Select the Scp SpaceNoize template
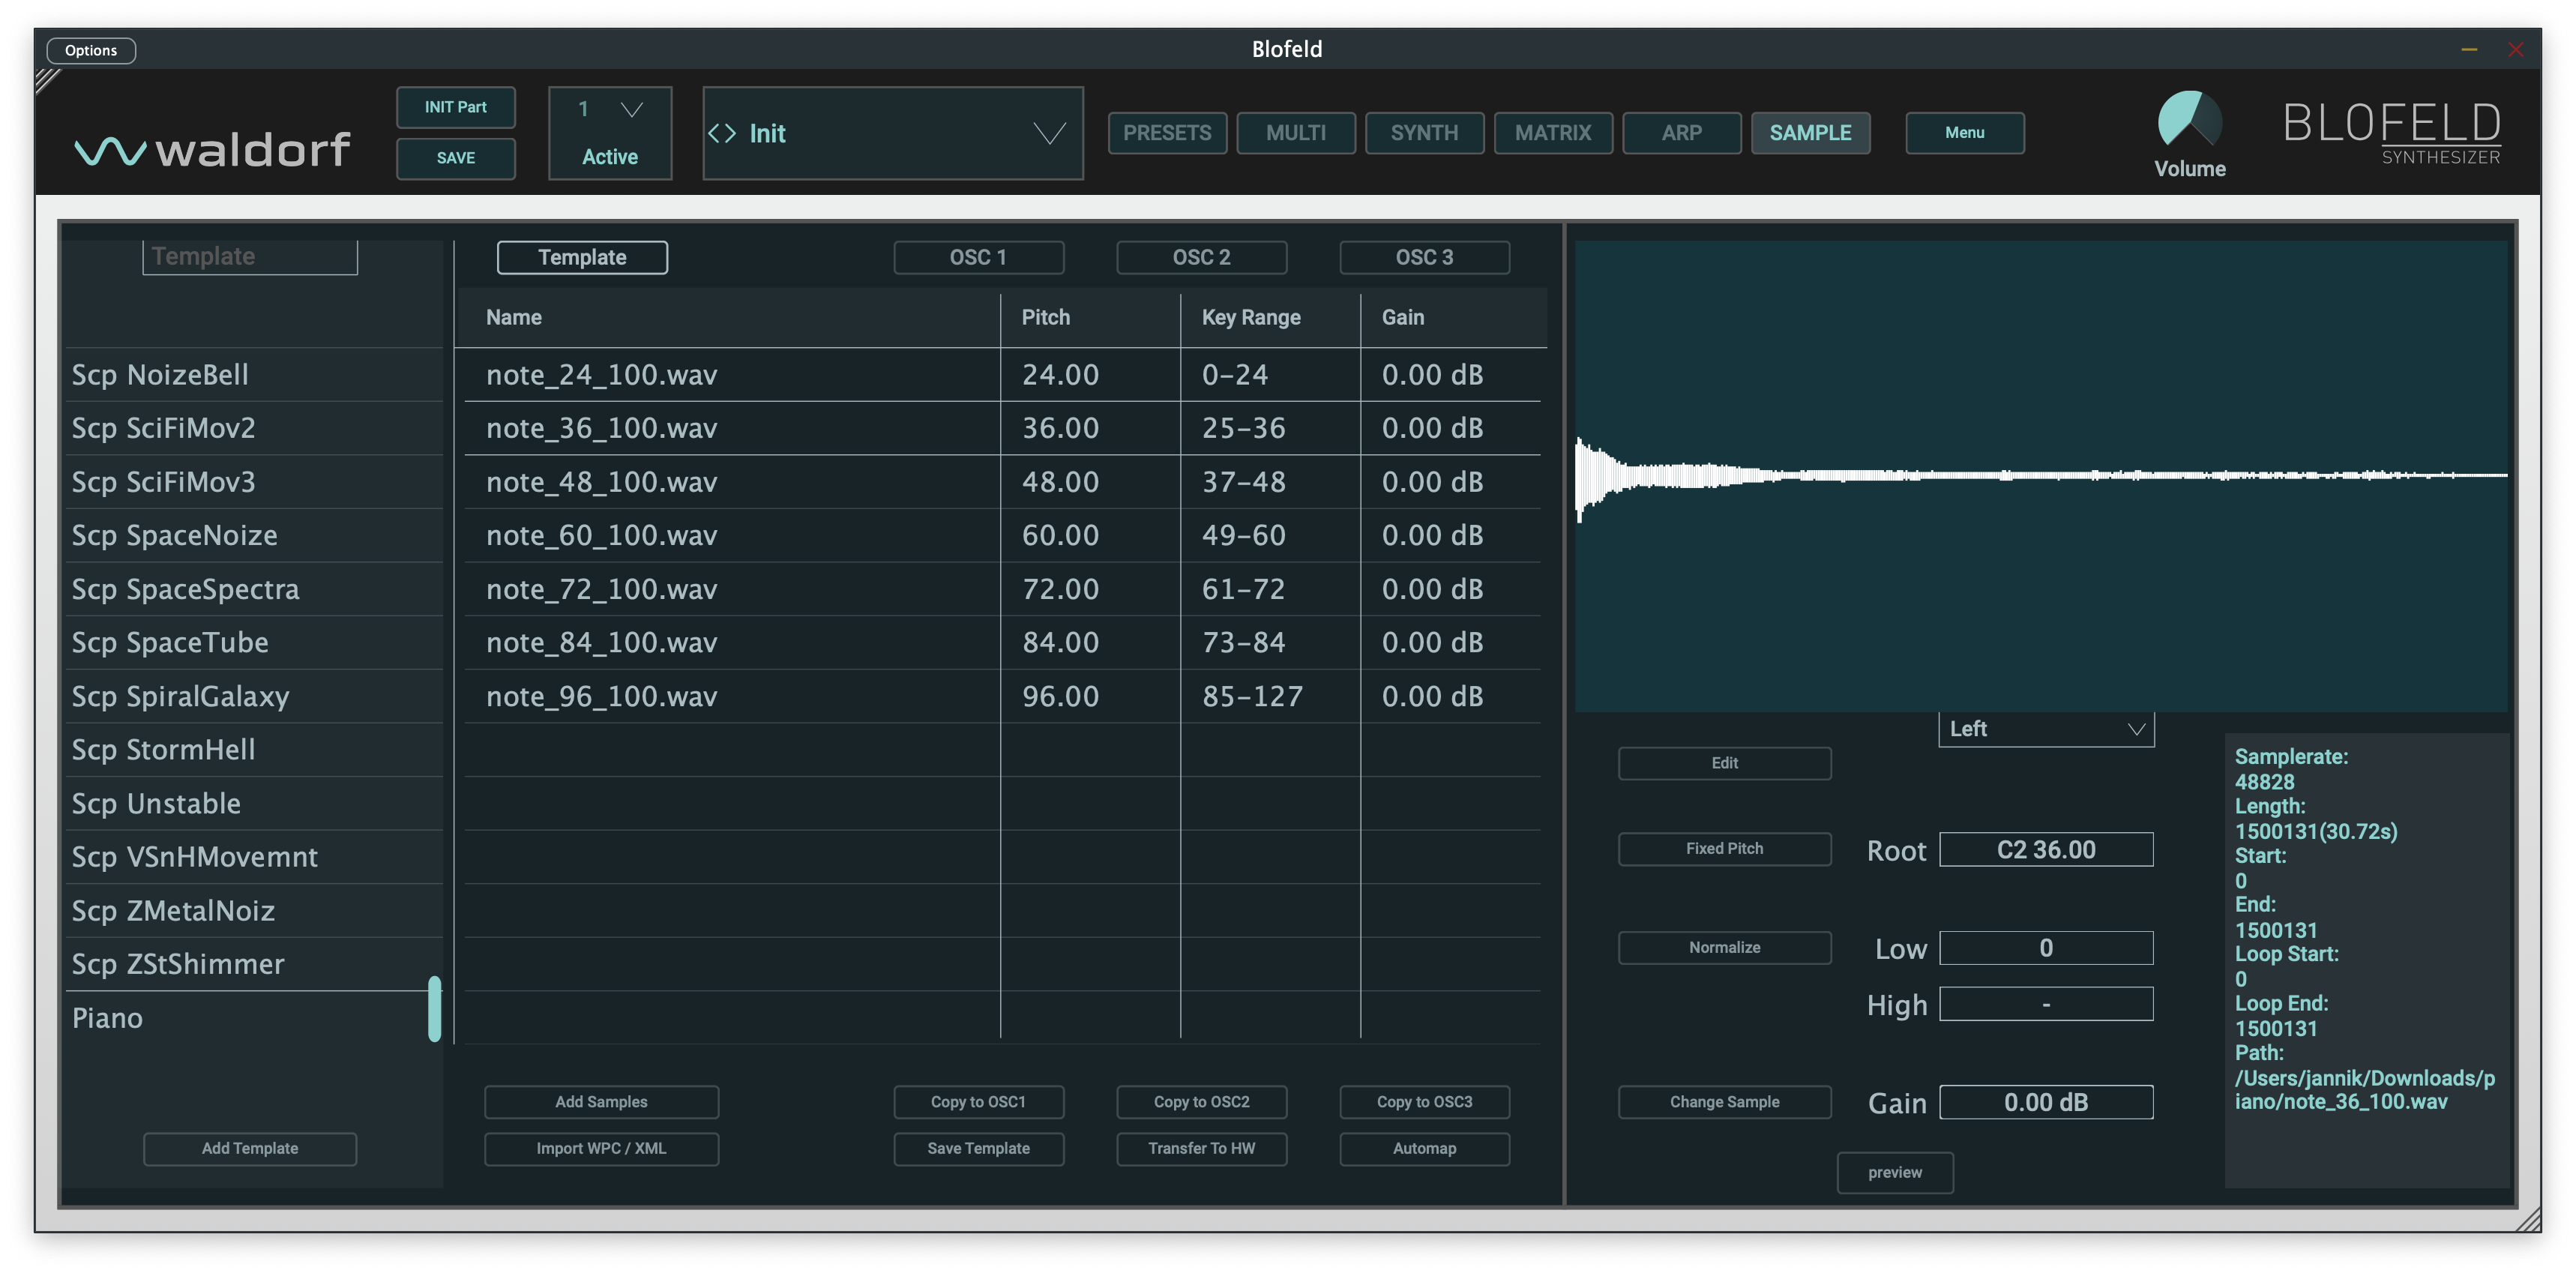2576x1273 pixels. pyautogui.click(x=175, y=535)
